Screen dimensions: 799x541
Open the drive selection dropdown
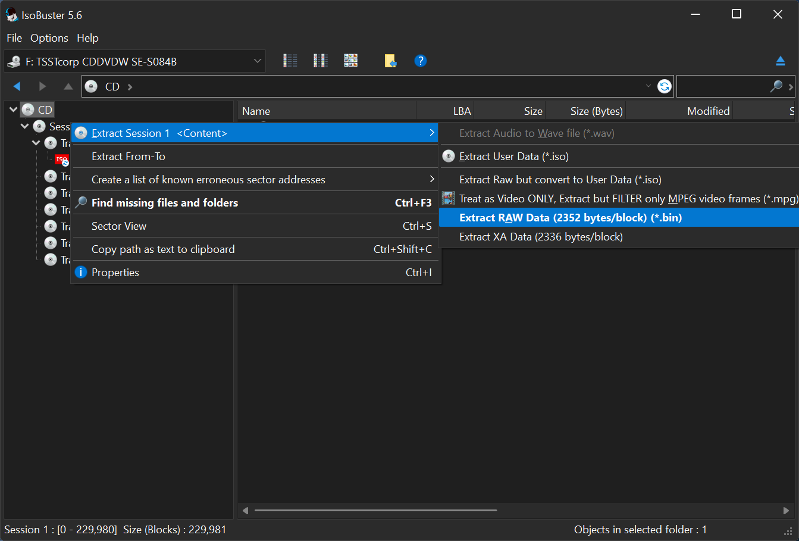point(257,61)
